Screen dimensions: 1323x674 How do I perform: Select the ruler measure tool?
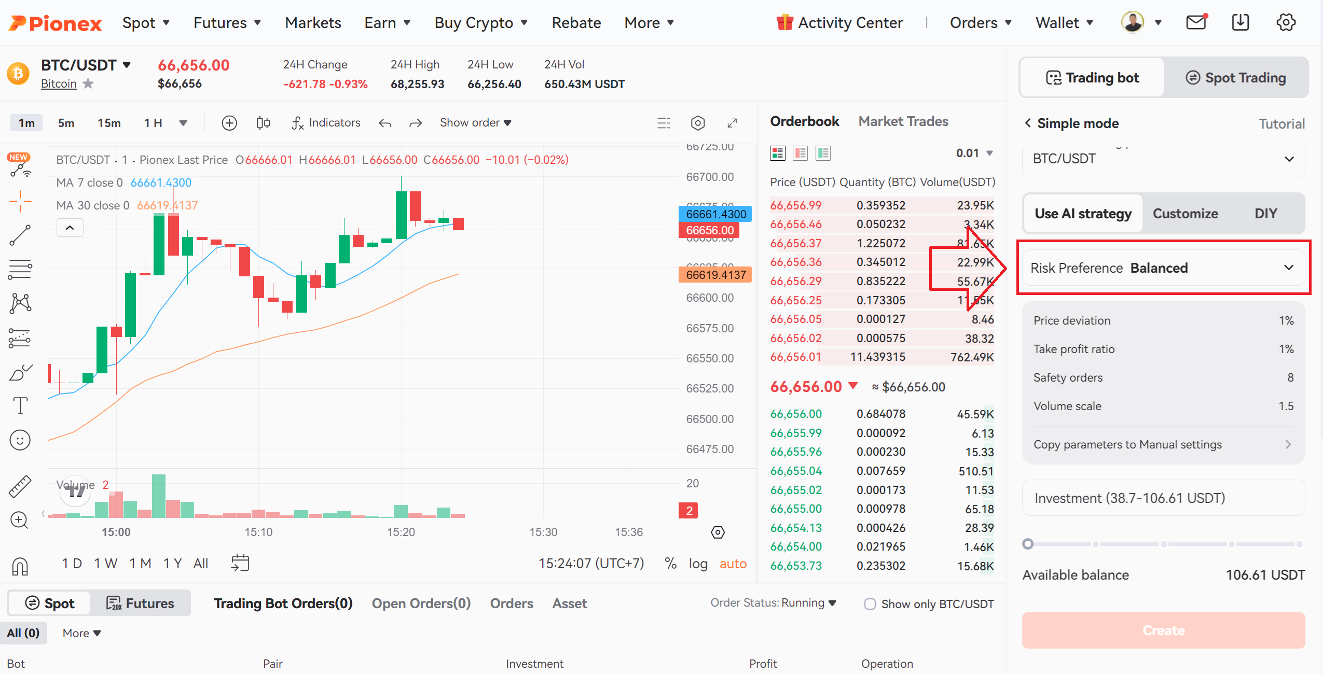pos(20,486)
